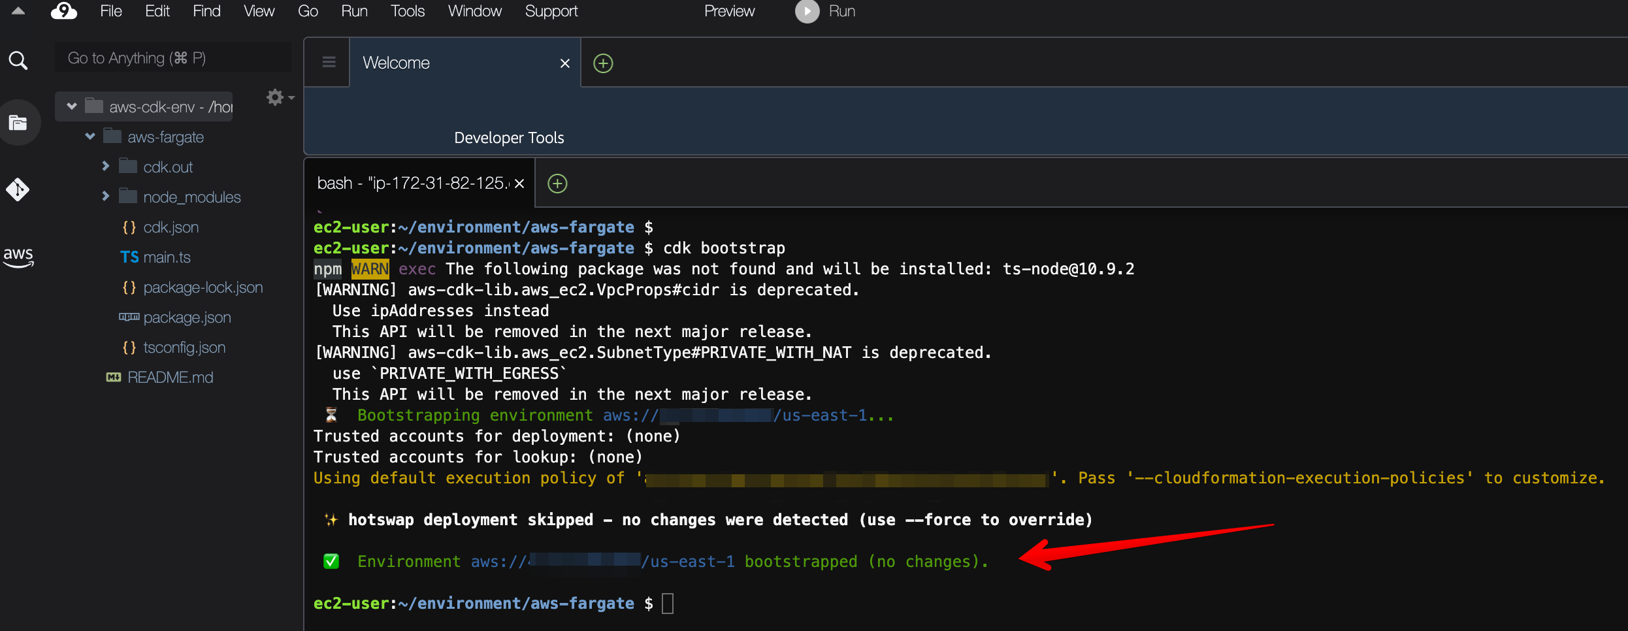Click the Preview button

[728, 11]
